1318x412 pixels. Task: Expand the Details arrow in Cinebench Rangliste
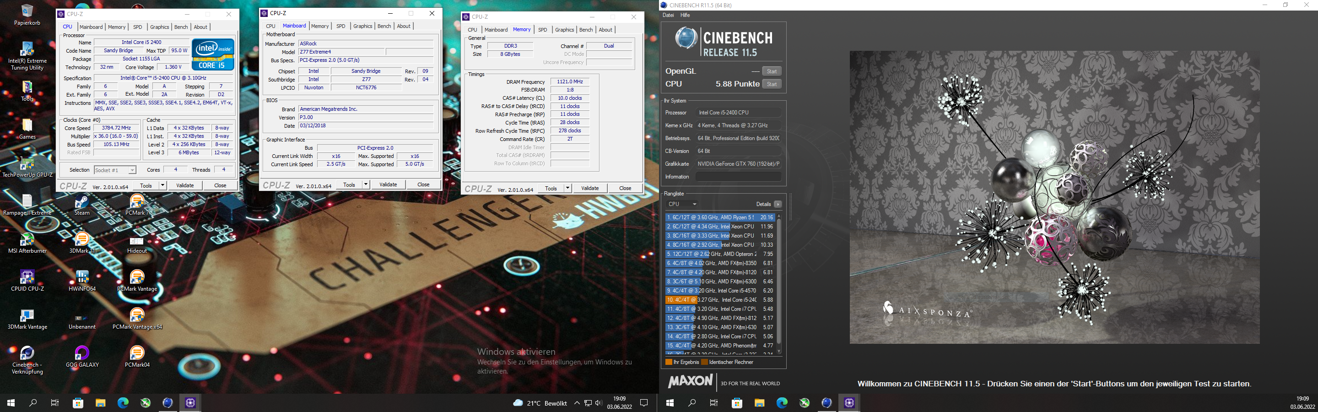(778, 204)
